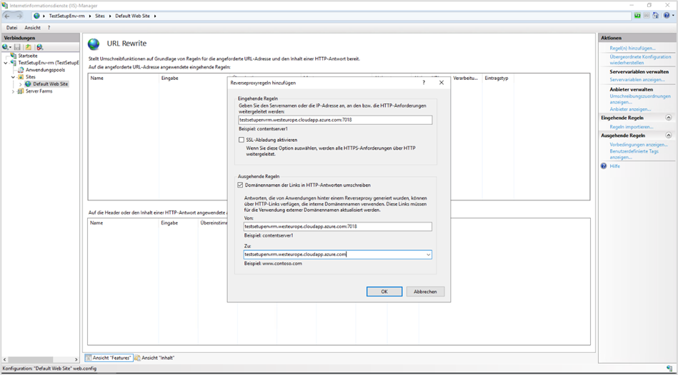678x375 pixels.
Task: Click the create new connection globe icon
Action: (x=6, y=47)
